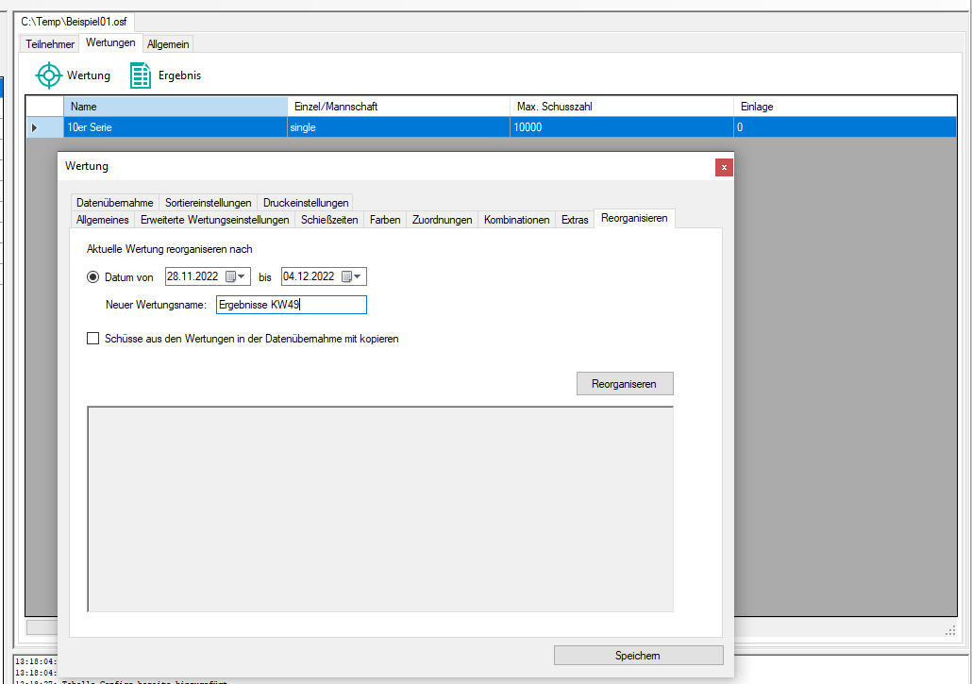Click the Speichern button
The height and width of the screenshot is (684, 972).
pos(638,656)
